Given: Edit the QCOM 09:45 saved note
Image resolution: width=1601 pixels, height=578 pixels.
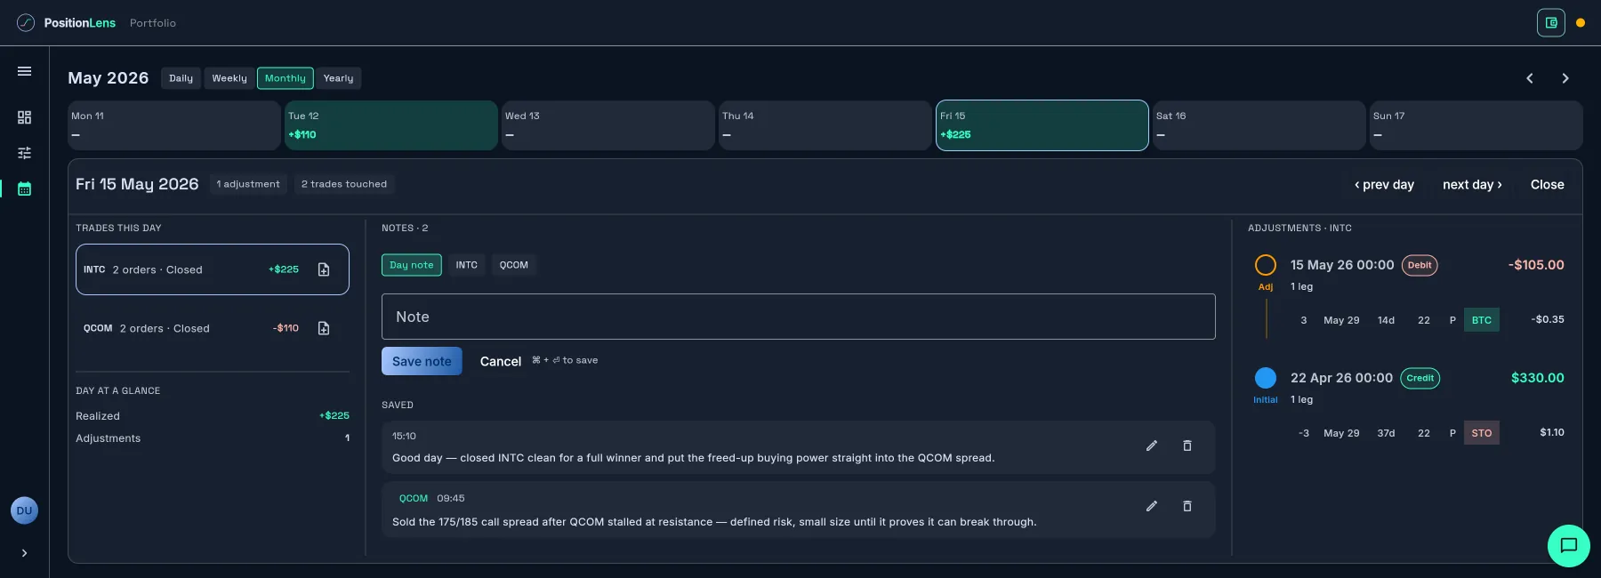Looking at the screenshot, I should (x=1152, y=506).
